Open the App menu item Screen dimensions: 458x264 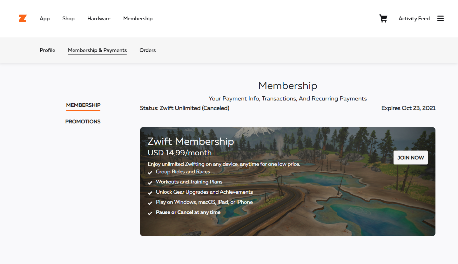click(44, 18)
